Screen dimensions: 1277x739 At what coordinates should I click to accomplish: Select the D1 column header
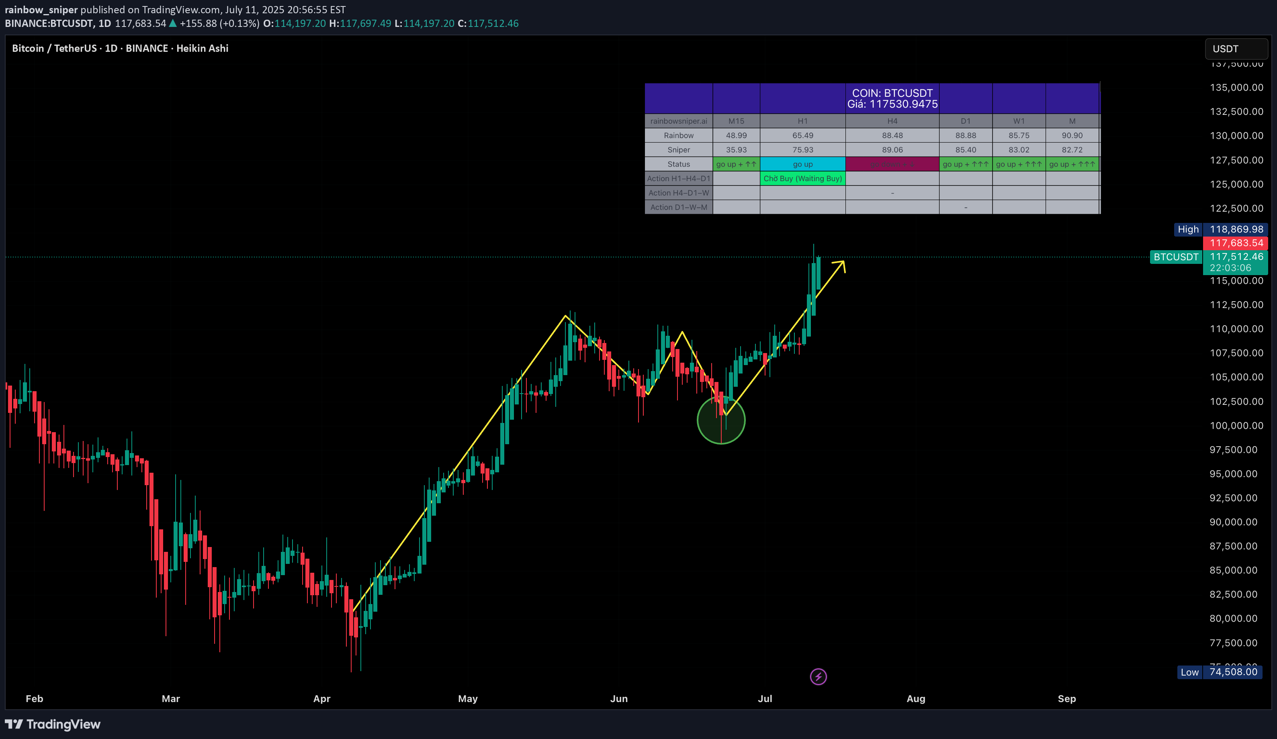coord(965,121)
